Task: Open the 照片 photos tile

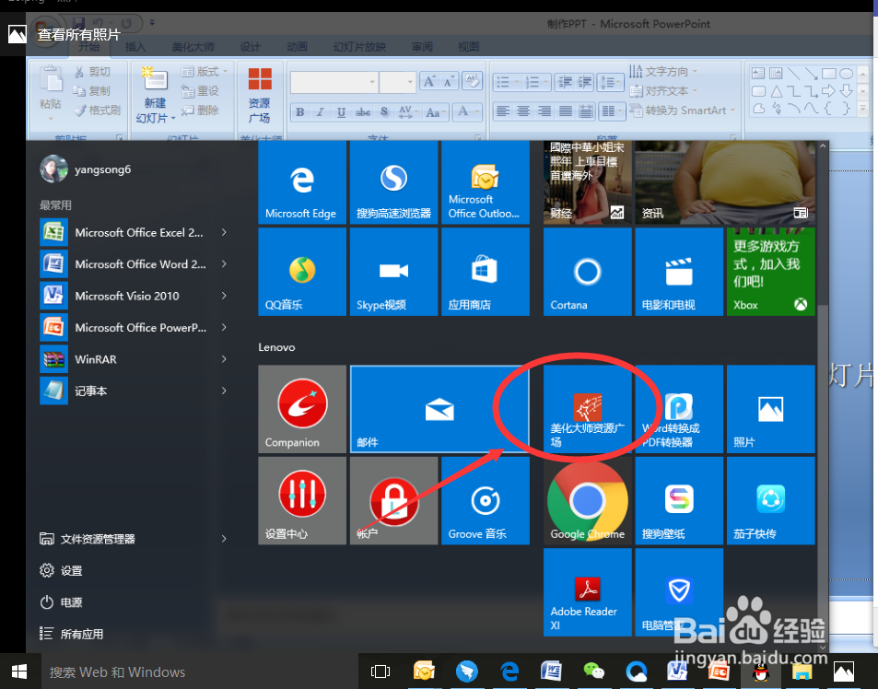Action: point(770,409)
